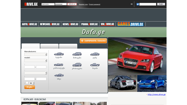Click the header search button
The width and height of the screenshot is (187, 105).
coord(161,4)
